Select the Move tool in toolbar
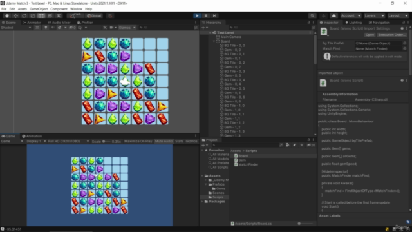The height and width of the screenshot is (232, 412). [x=15, y=15]
